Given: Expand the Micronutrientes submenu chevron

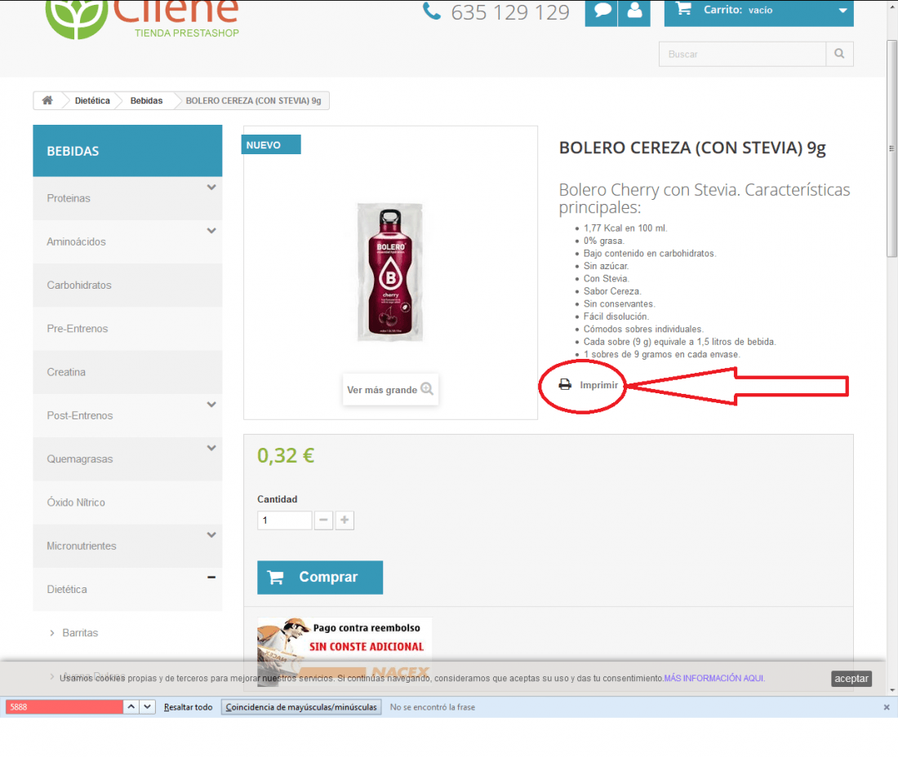Looking at the screenshot, I should [211, 535].
